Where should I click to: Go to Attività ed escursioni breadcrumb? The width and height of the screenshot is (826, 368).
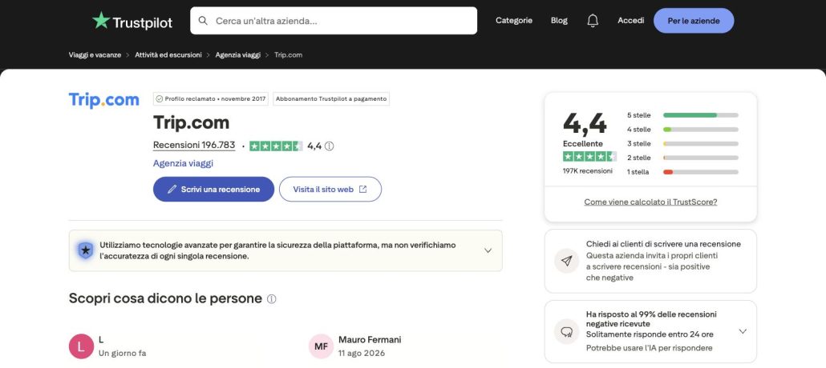click(x=168, y=54)
